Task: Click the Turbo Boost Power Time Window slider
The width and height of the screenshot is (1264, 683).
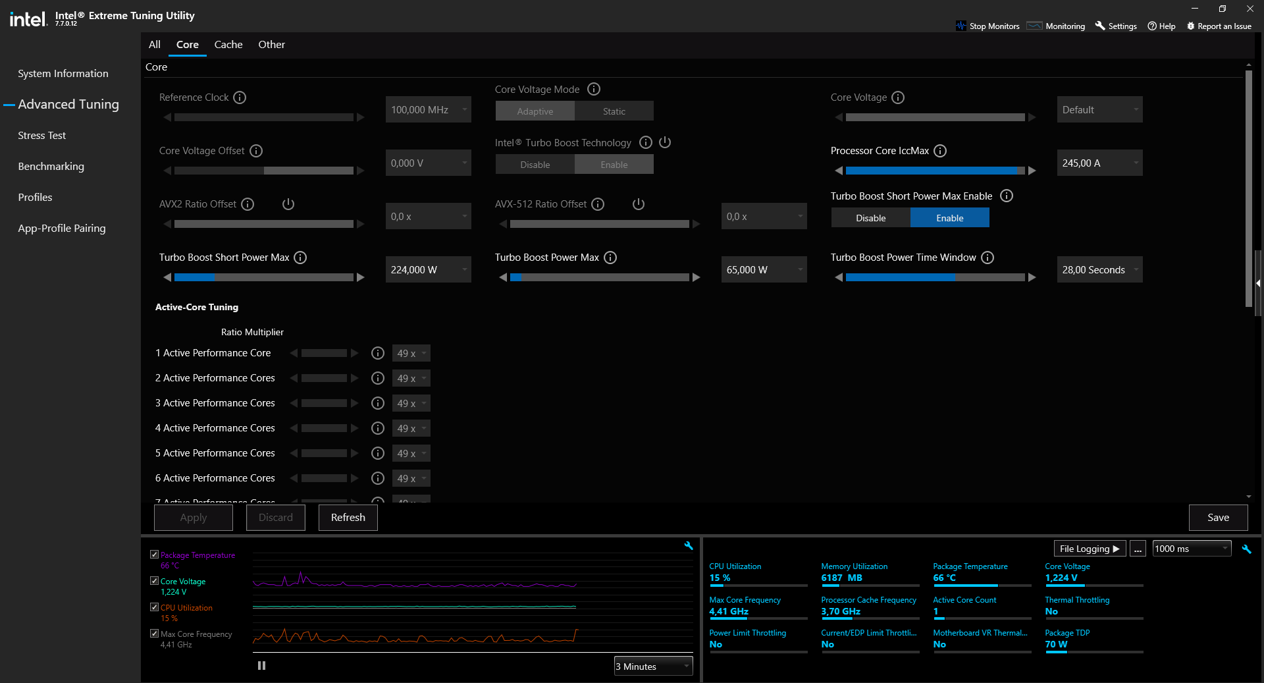Action: (x=935, y=277)
